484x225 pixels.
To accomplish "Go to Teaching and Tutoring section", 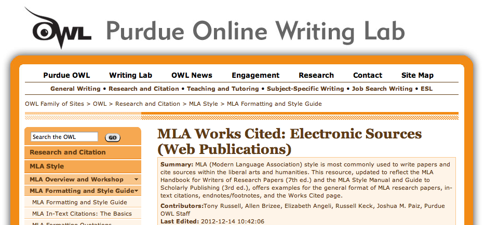I will click(223, 89).
